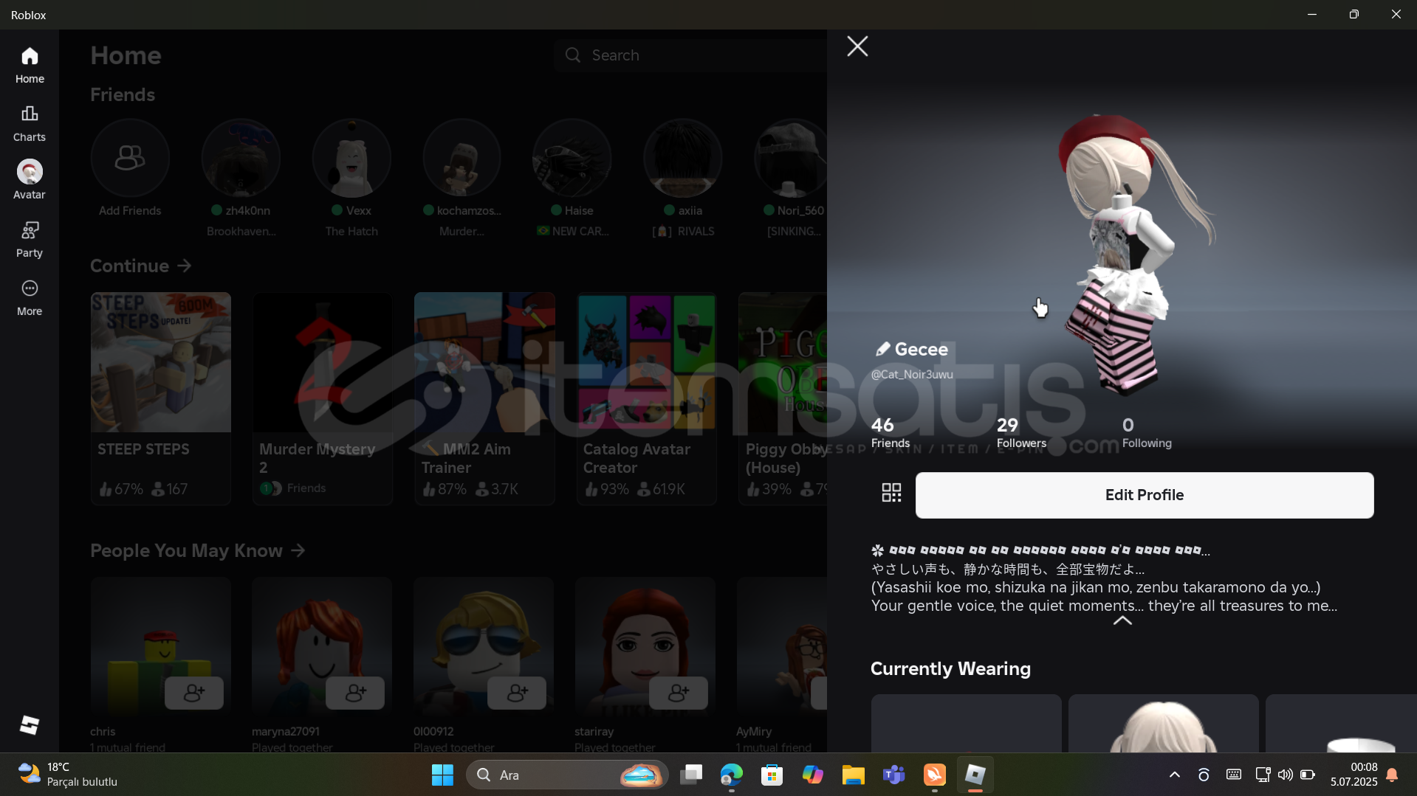Click the taskbar Ara search box
The height and width of the screenshot is (796, 1417).
[567, 775]
